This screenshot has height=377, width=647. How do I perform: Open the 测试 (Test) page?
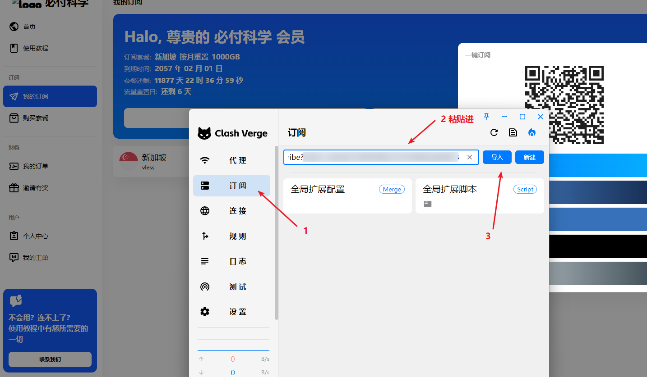point(231,286)
